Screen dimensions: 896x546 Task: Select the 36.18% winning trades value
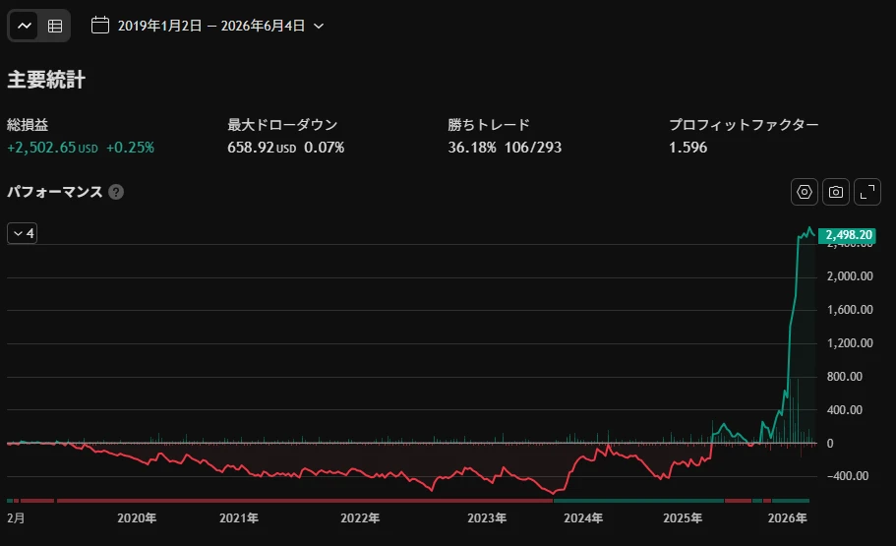[x=472, y=148]
